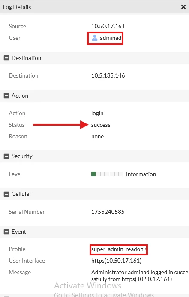Select source IP 10.50.17.161
Viewport: 189px width, 297px height.
(108, 26)
